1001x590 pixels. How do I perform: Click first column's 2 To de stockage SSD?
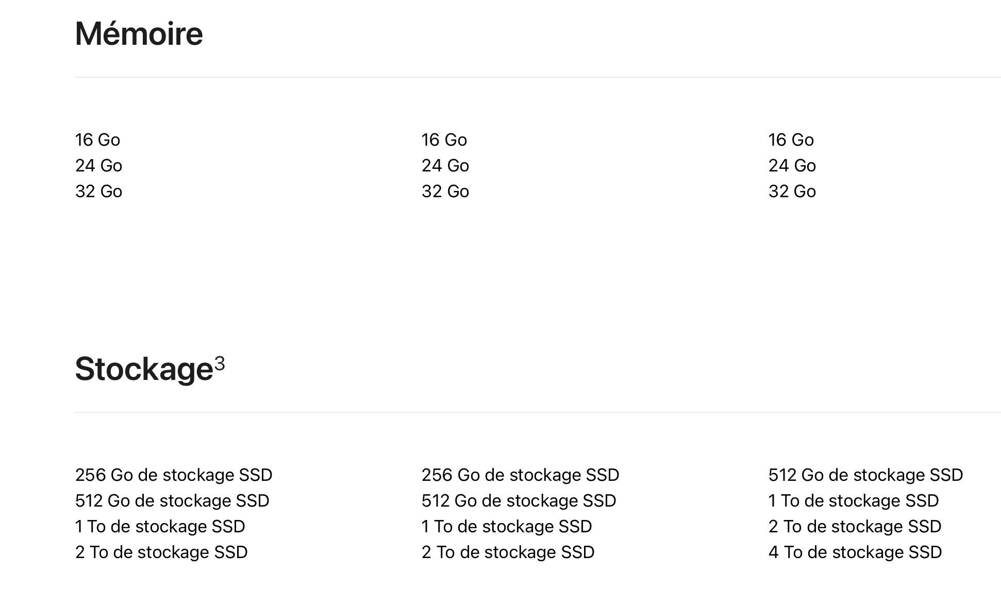[161, 552]
